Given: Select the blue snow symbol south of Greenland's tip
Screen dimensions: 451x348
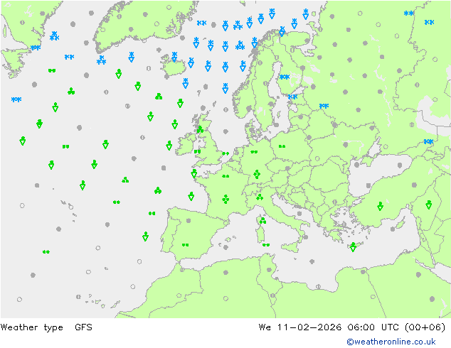Looking at the screenshot, I should click(101, 60).
